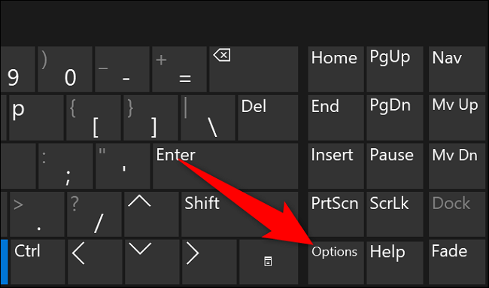Screen dimensions: 489x288
Task: Select the Nav key
Action: [457, 69]
